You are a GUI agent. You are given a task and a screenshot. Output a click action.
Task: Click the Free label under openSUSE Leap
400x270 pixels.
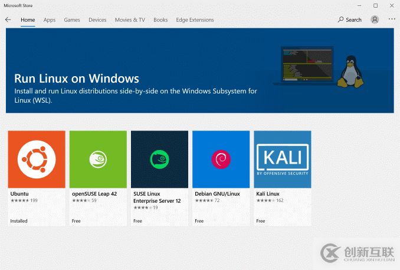point(76,221)
